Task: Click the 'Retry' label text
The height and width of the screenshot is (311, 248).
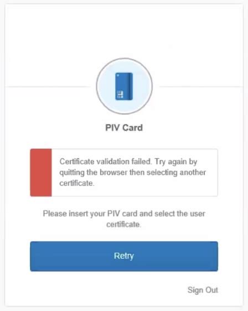Action: 124,256
